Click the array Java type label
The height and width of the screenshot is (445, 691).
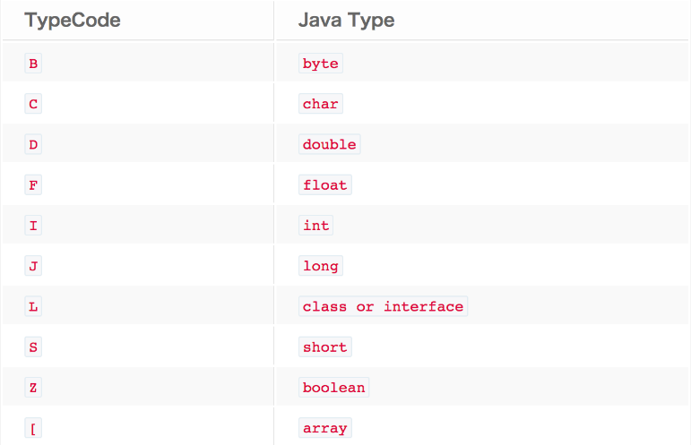click(325, 428)
